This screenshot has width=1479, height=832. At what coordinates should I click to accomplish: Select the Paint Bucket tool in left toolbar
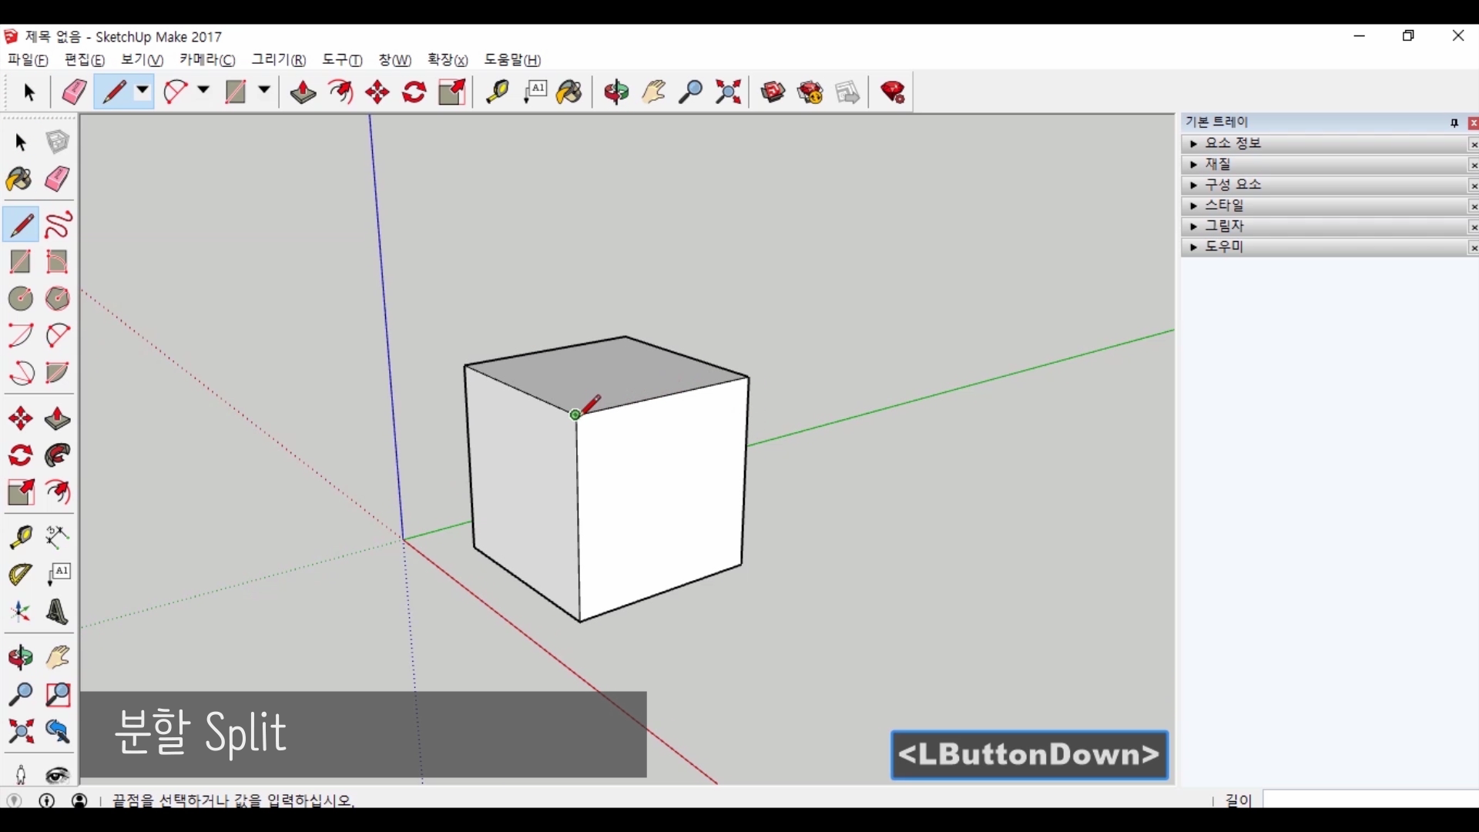pos(19,179)
